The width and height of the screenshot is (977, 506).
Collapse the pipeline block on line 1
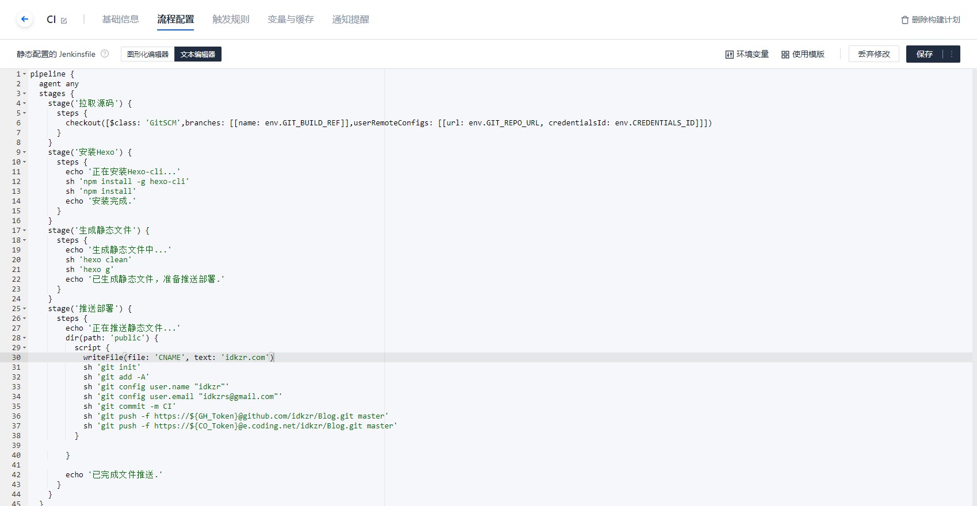25,74
